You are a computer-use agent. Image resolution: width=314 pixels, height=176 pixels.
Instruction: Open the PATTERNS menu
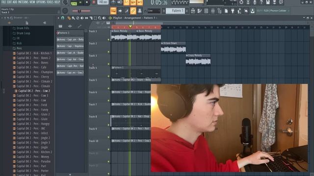click(23, 2)
